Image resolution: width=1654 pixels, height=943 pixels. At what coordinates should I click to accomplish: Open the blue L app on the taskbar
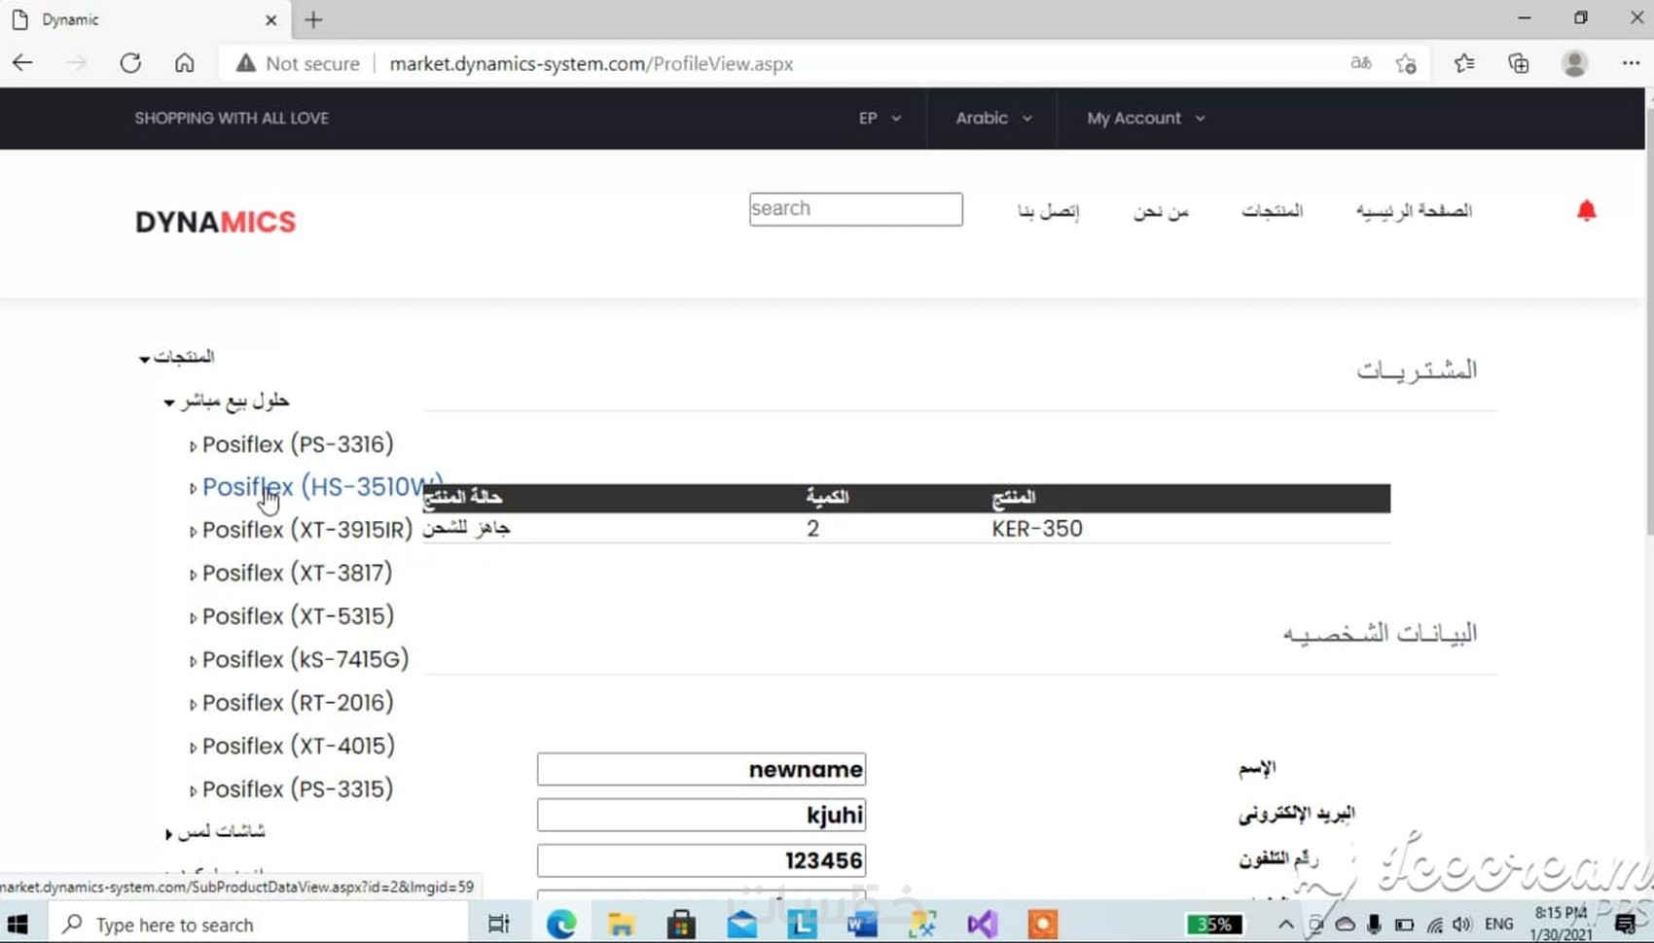(x=802, y=924)
